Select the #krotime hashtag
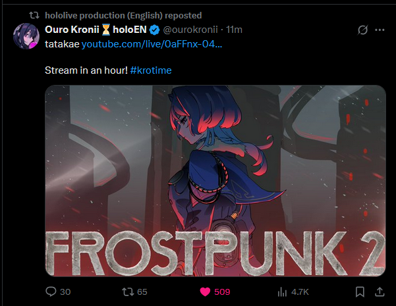 (x=150, y=70)
